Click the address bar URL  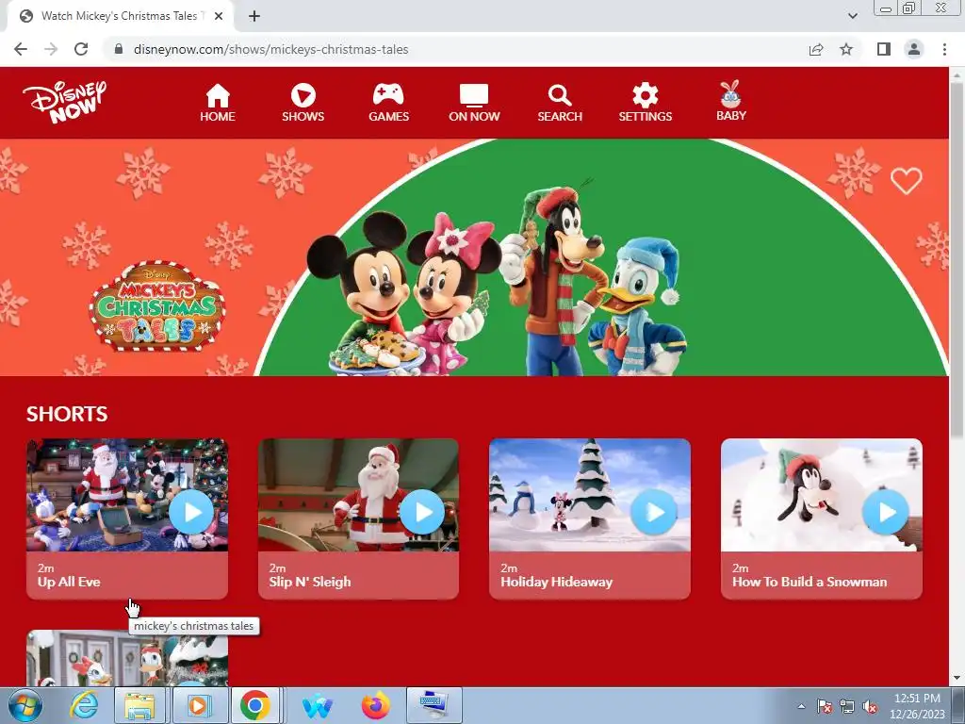coord(270,49)
